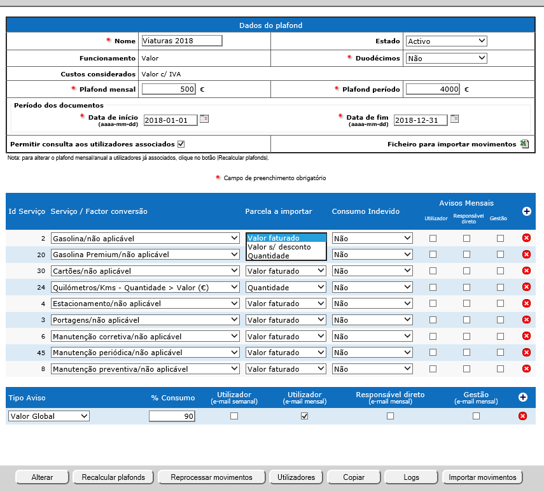Check Responsável direto alert for Manutenção corretiva
Viewport: 544px width, 492px height.
tap(466, 336)
